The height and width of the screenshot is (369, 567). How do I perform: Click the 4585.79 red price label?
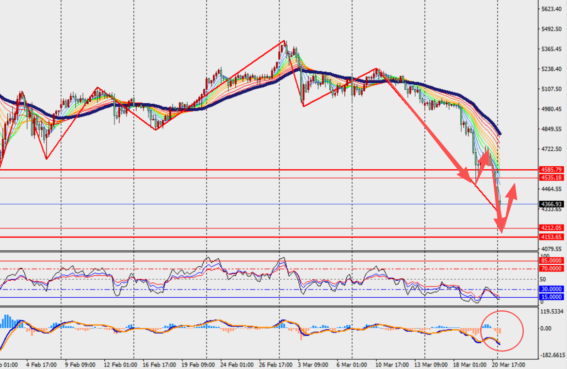pyautogui.click(x=552, y=170)
